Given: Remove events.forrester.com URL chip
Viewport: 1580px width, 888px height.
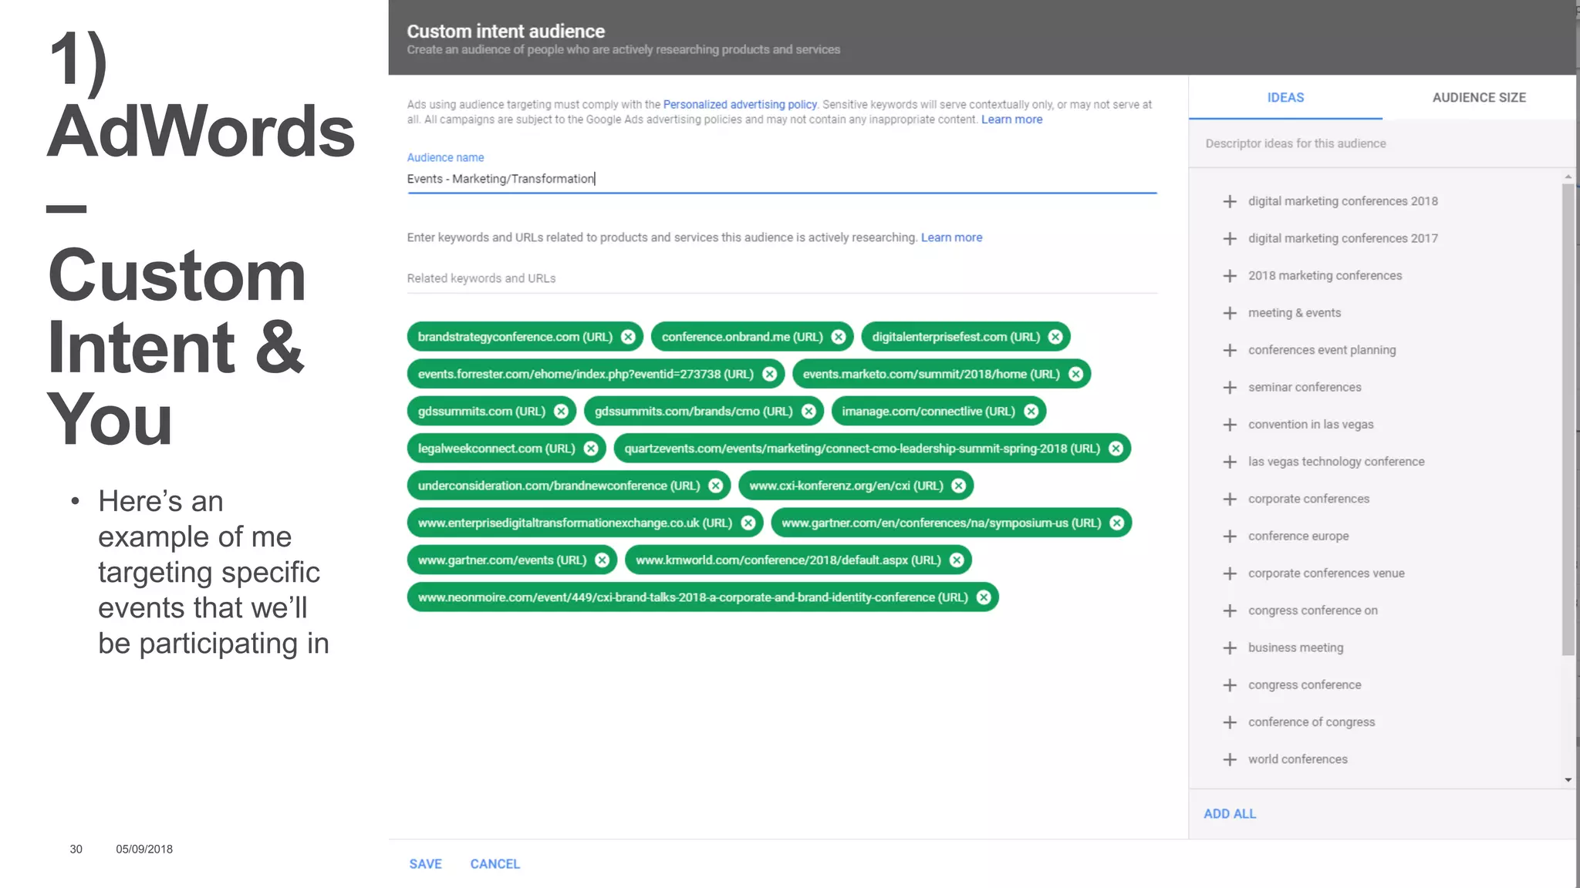Looking at the screenshot, I should pos(769,374).
